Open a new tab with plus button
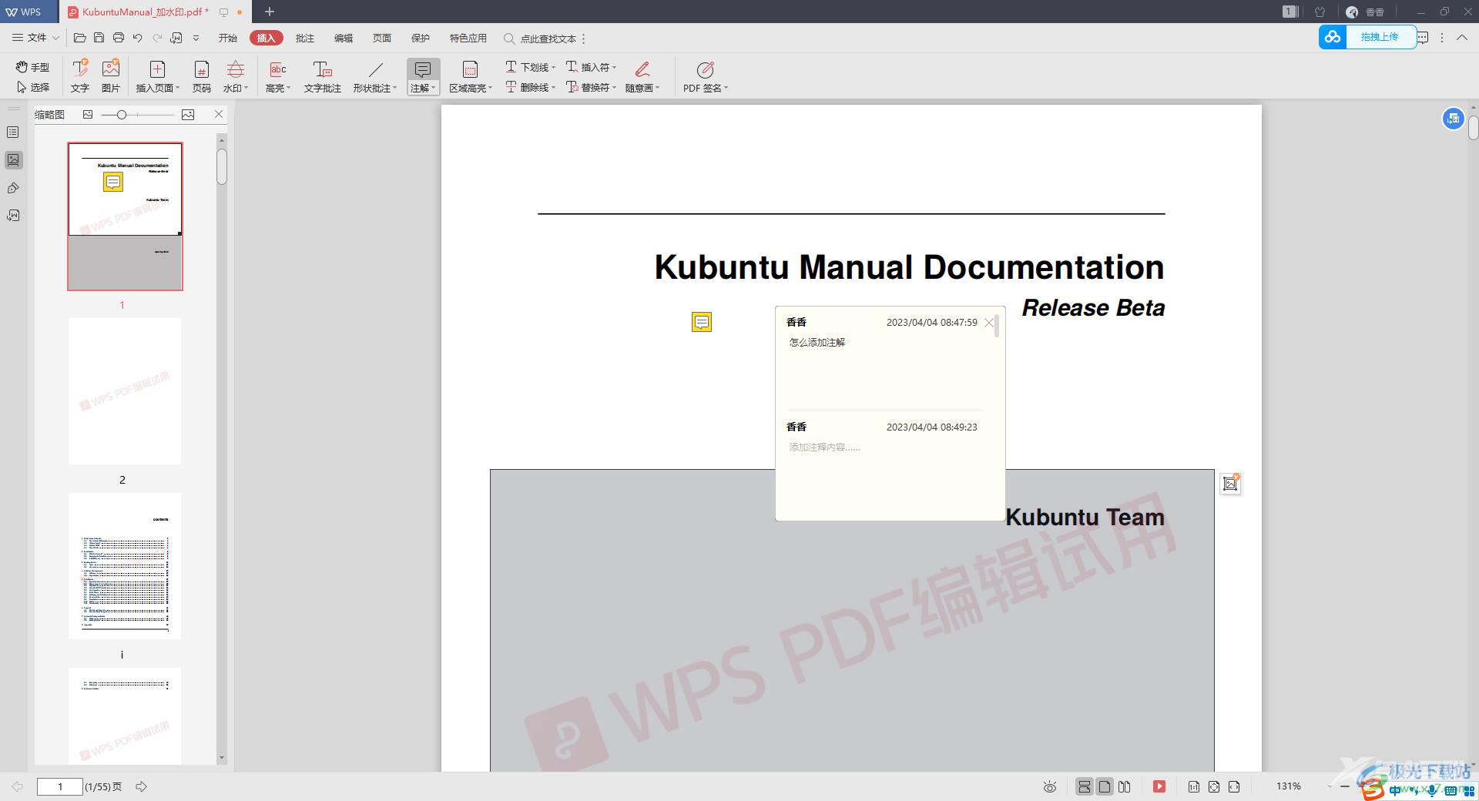 click(270, 12)
